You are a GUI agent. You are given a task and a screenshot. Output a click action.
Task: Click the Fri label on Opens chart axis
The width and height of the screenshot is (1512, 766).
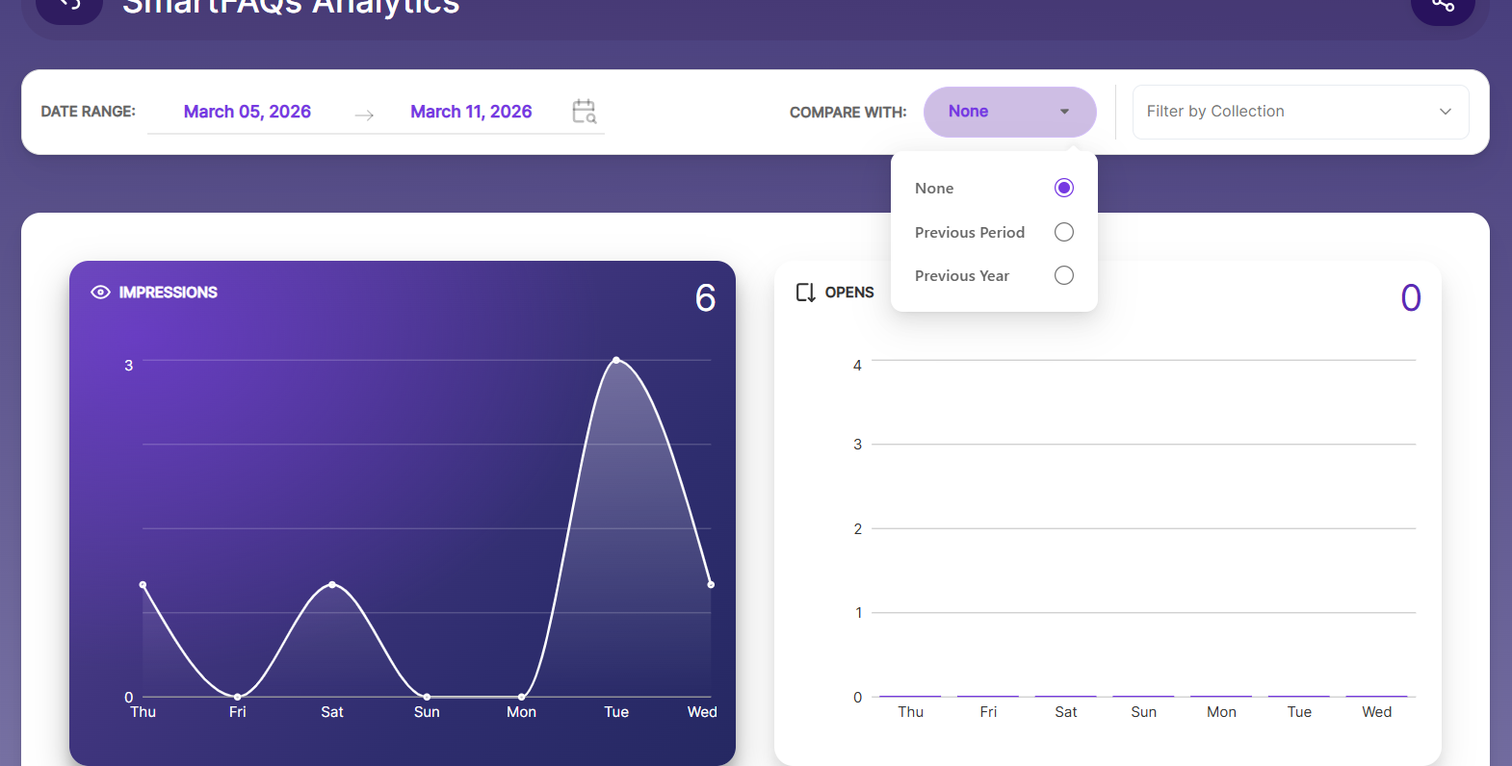(x=988, y=712)
